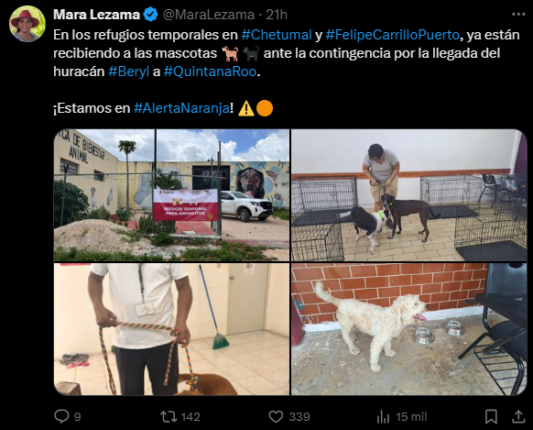This screenshot has height=430, width=533.
Task: Bookmark this tweet
Action: [x=491, y=417]
